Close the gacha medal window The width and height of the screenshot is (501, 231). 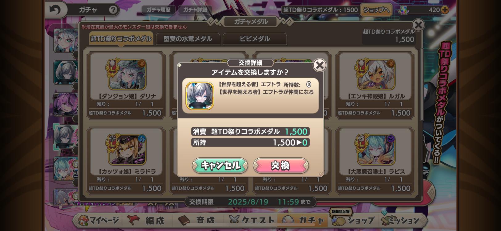point(418,25)
